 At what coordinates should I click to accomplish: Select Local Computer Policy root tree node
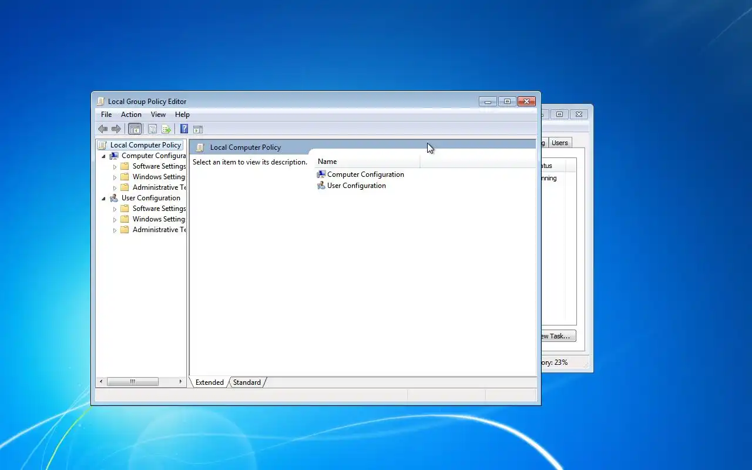[x=146, y=145]
